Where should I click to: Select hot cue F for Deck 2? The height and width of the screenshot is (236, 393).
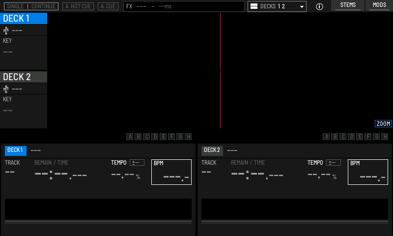point(368,137)
